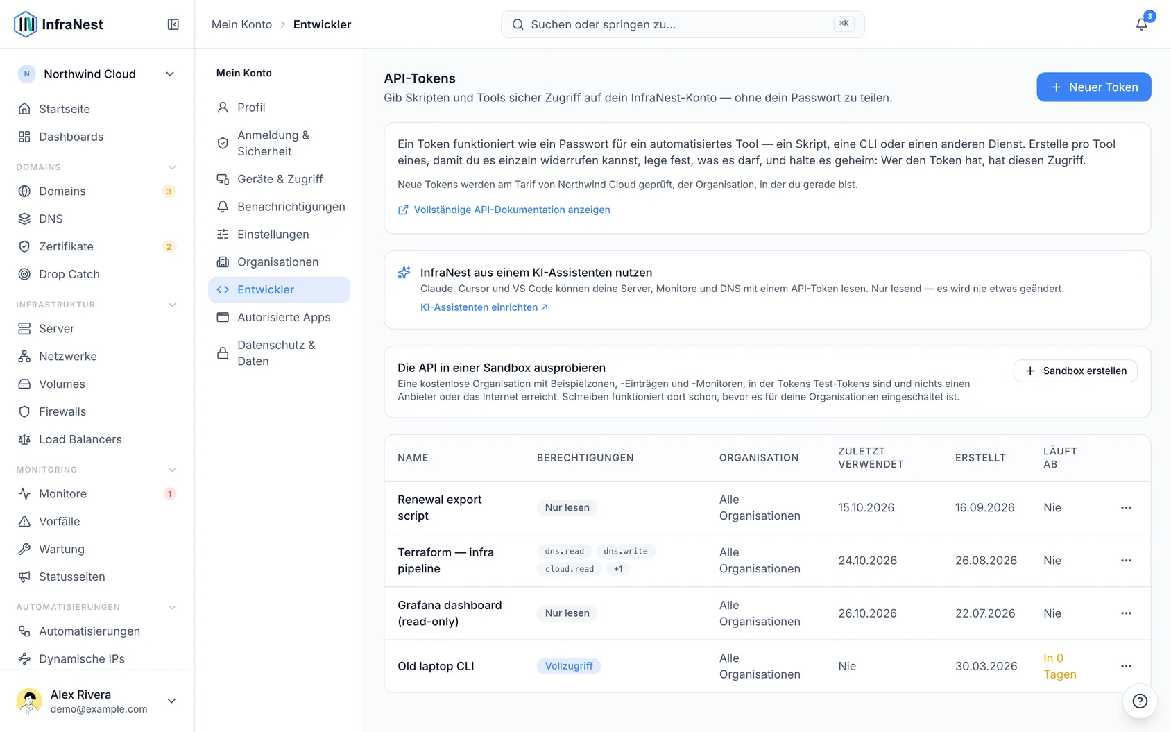Open actions menu for Old laptop CLI
The image size is (1171, 732).
coord(1126,666)
